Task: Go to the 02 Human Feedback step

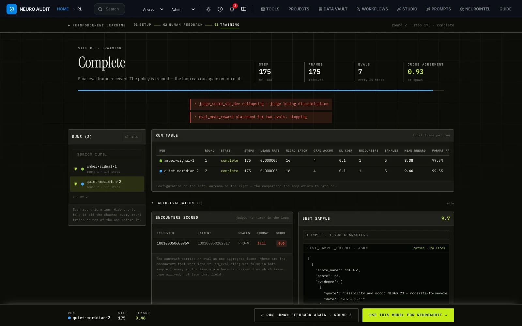Action: pyautogui.click(x=183, y=25)
